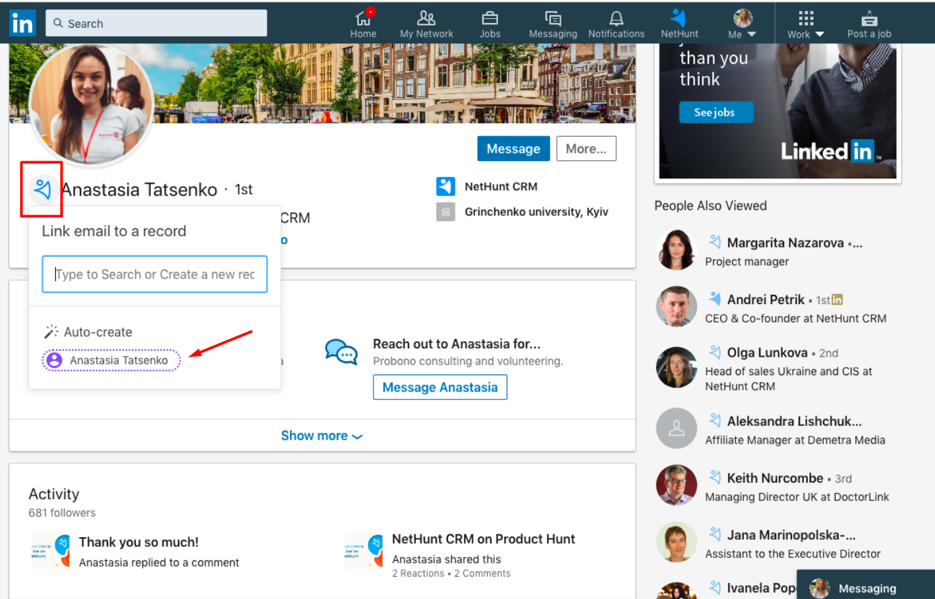The image size is (935, 599).
Task: Open 'NetHunt CRM on Product Hunt' post
Action: click(x=483, y=539)
